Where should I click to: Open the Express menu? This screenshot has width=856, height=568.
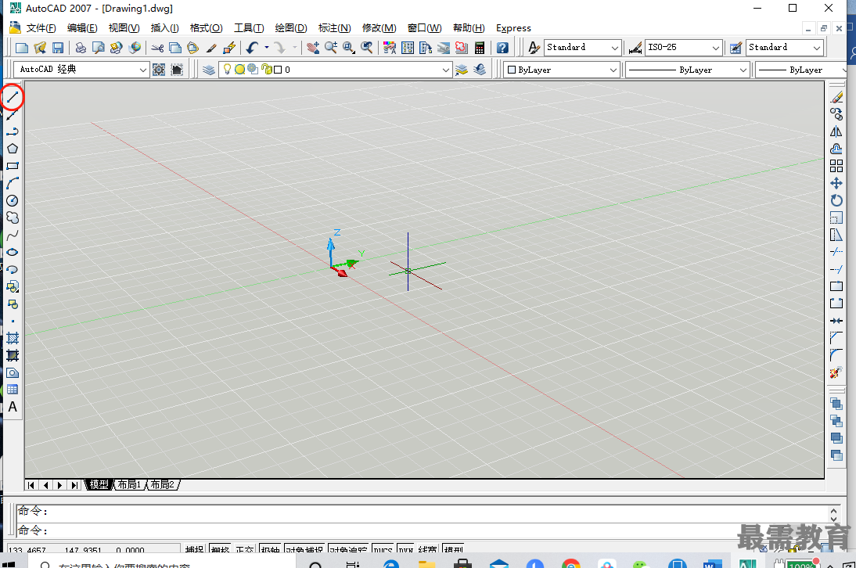coord(513,28)
